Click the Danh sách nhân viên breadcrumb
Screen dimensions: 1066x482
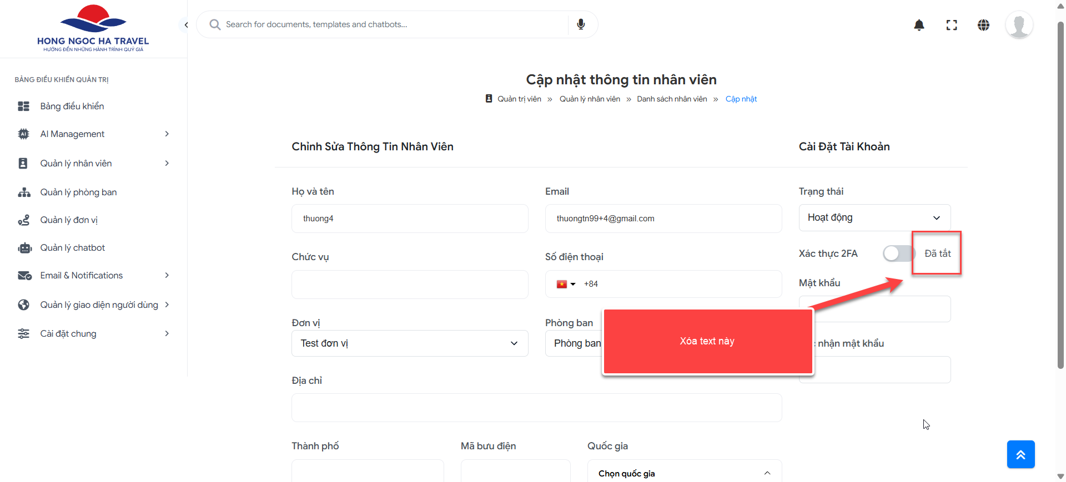[x=672, y=99]
